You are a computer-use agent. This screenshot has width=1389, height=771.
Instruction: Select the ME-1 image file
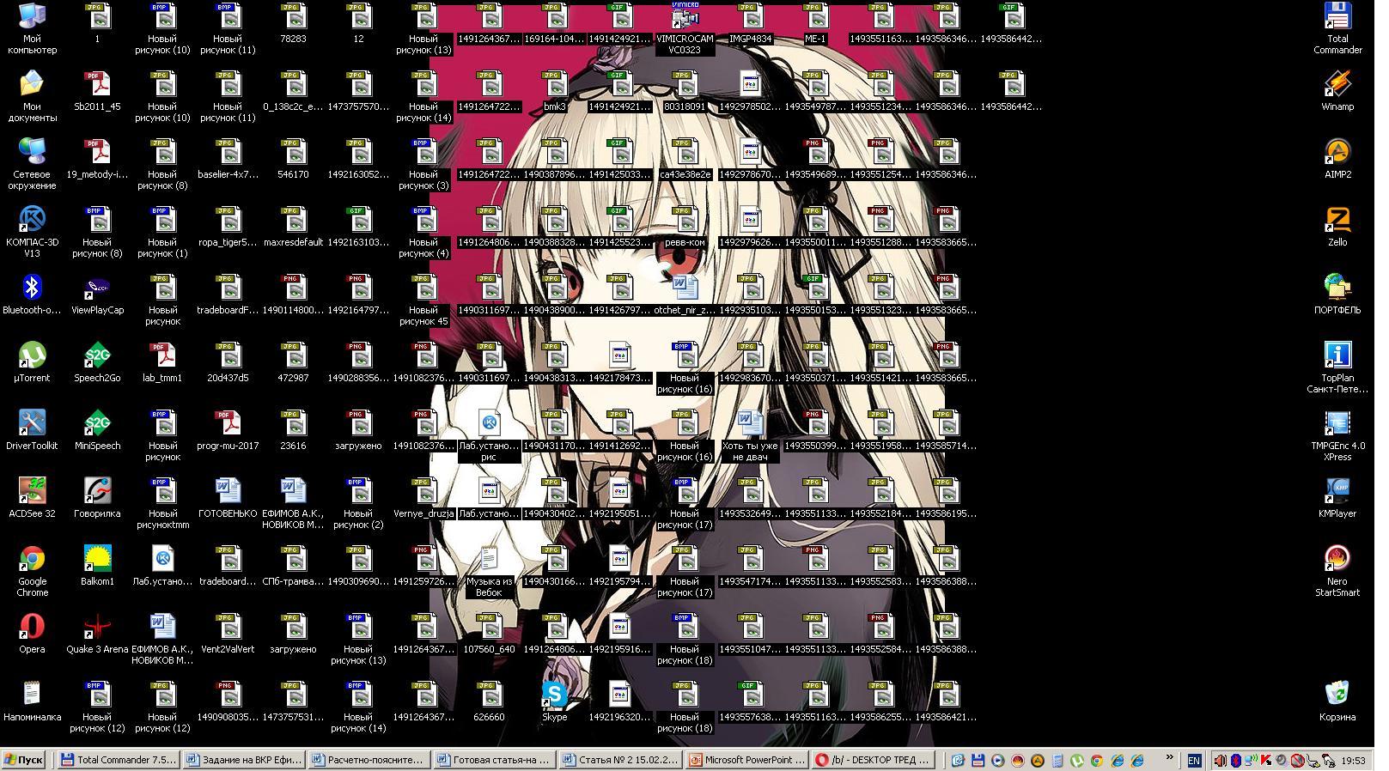click(x=815, y=23)
